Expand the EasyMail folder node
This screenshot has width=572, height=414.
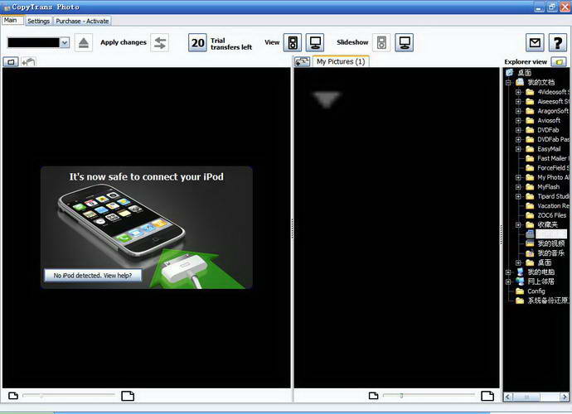point(518,149)
